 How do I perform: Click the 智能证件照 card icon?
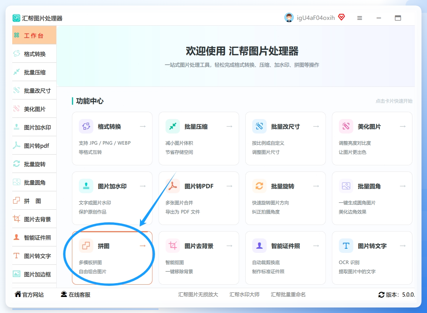pyautogui.click(x=259, y=245)
